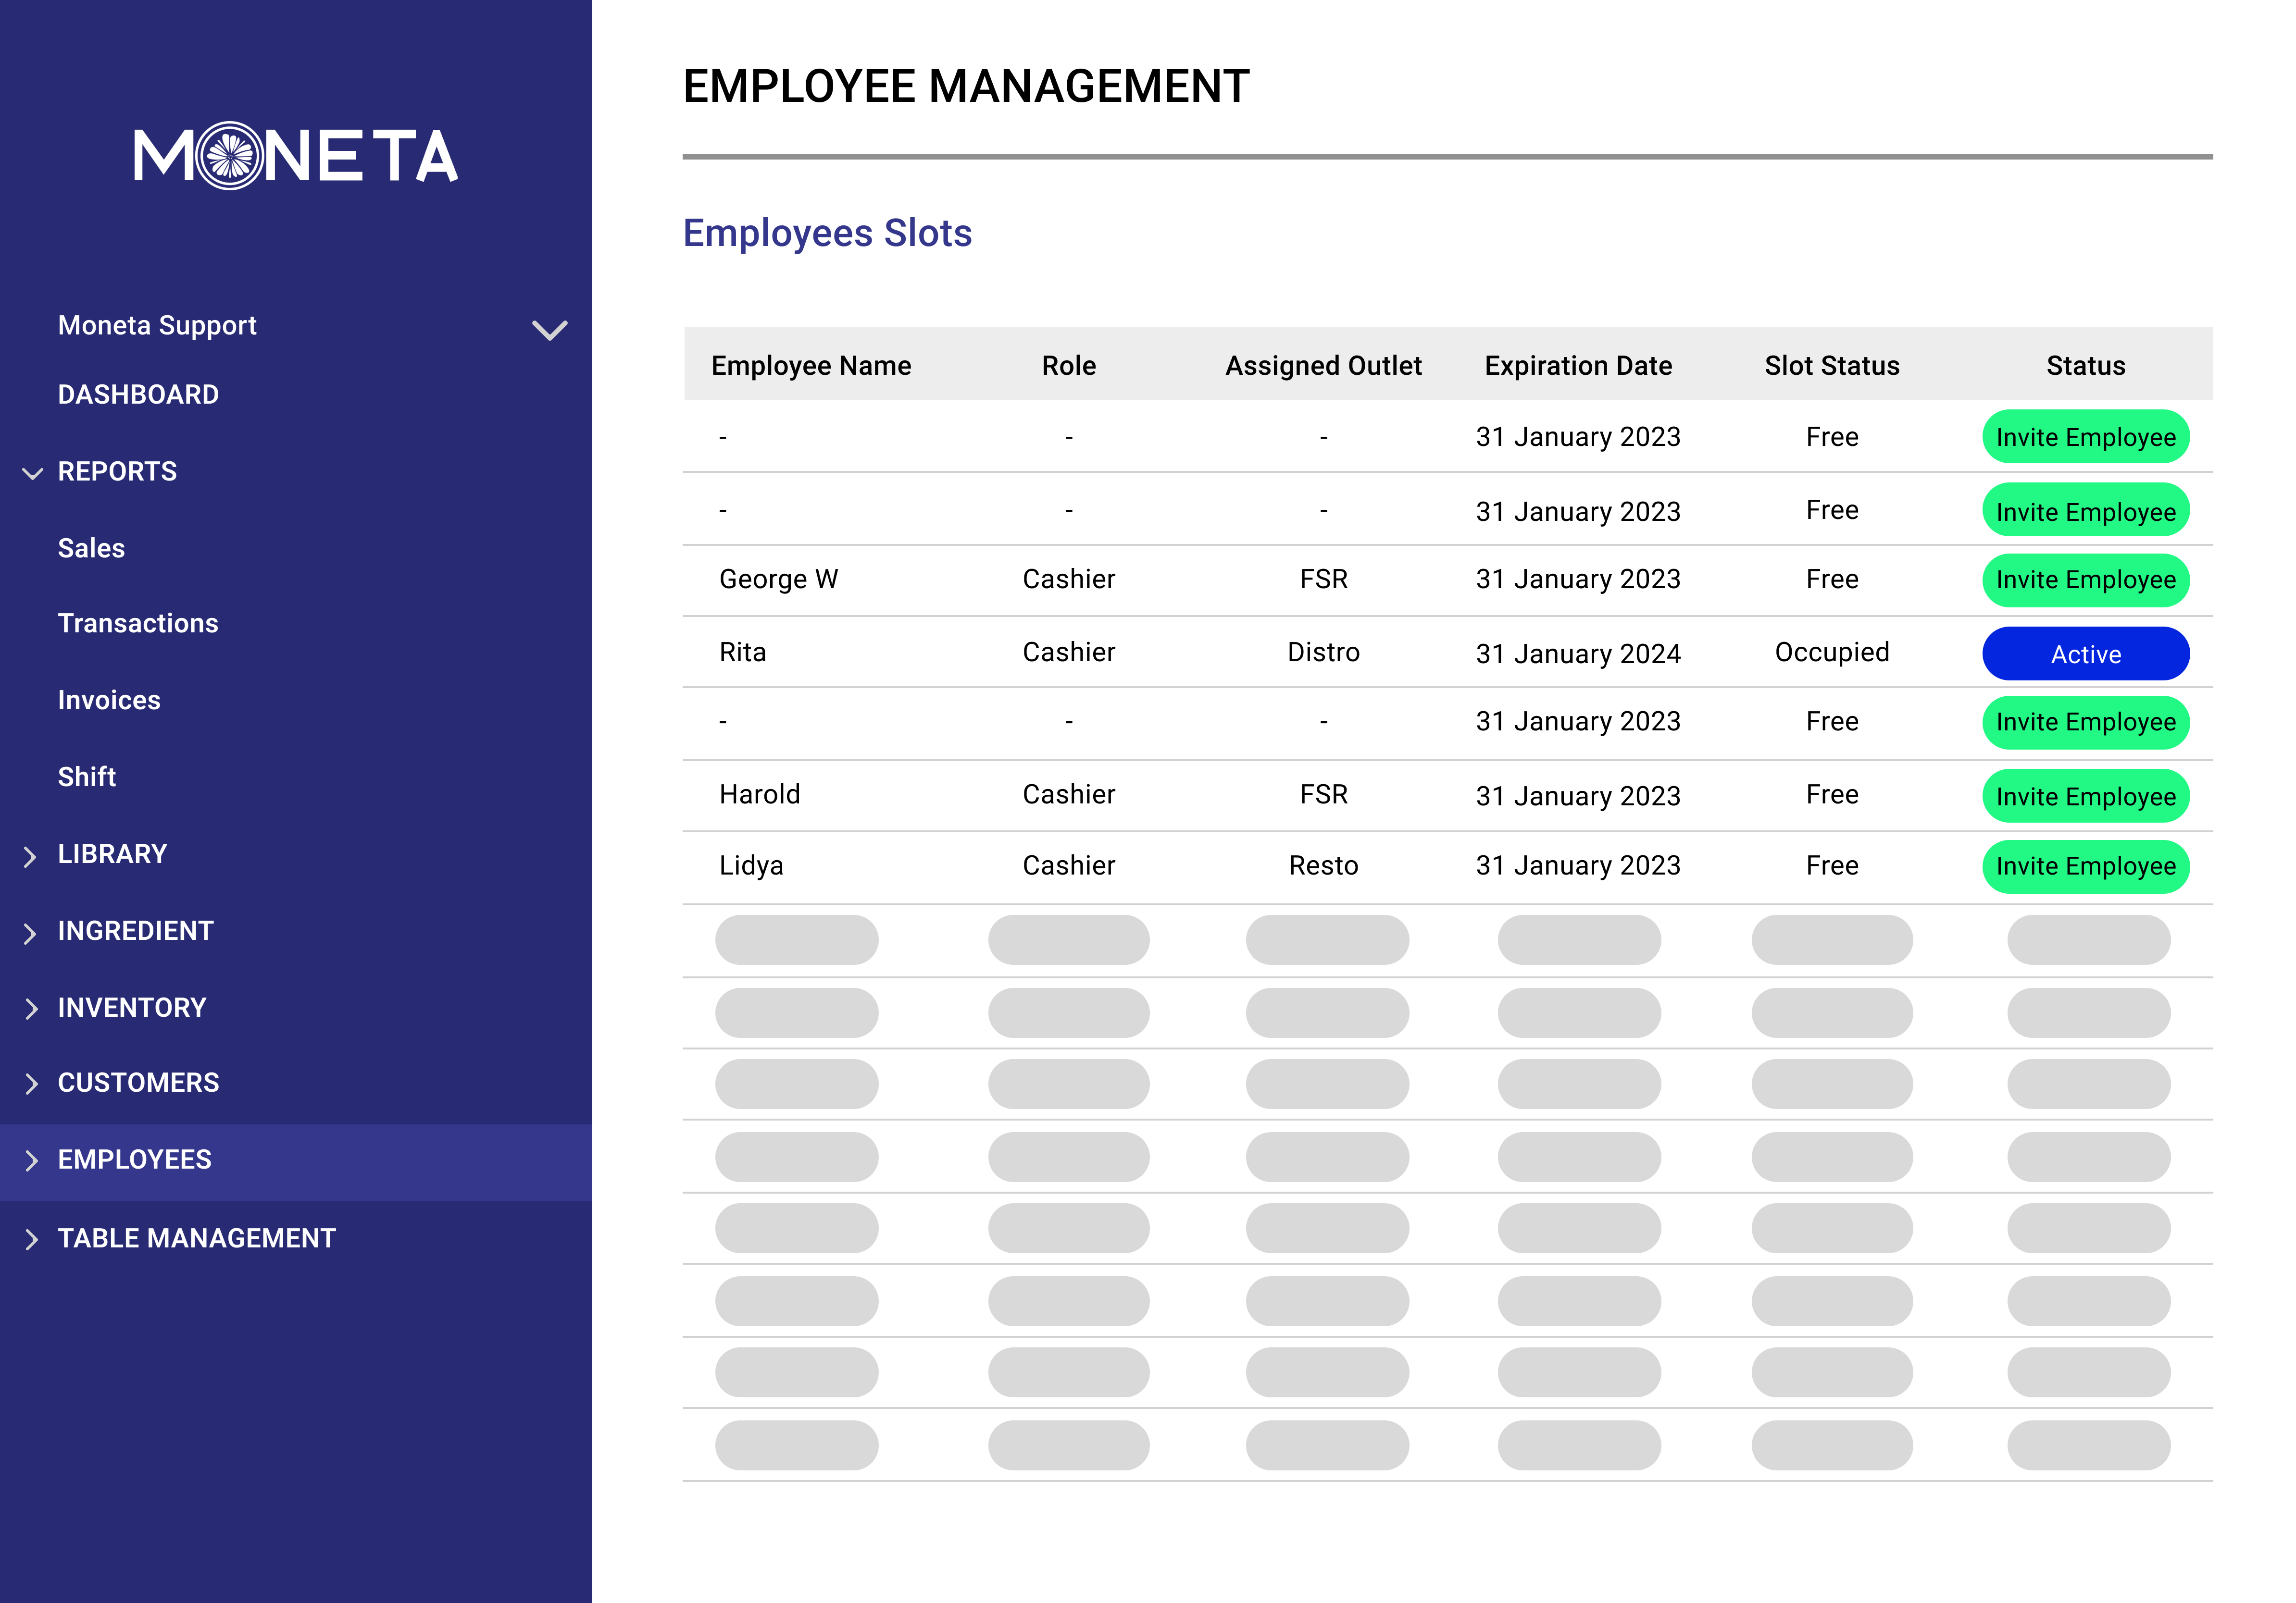The height and width of the screenshot is (1603, 2296).
Task: Select the EMPLOYEES menu item
Action: click(x=135, y=1160)
